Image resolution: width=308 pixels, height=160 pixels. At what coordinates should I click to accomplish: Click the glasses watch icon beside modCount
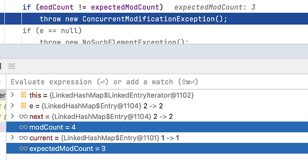[x=23, y=127]
